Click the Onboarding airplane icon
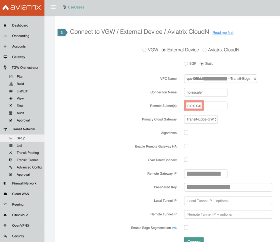This screenshot has height=242, width=280. point(5,36)
